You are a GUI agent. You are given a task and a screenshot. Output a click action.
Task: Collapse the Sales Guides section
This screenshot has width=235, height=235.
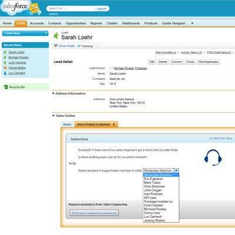[53, 116]
